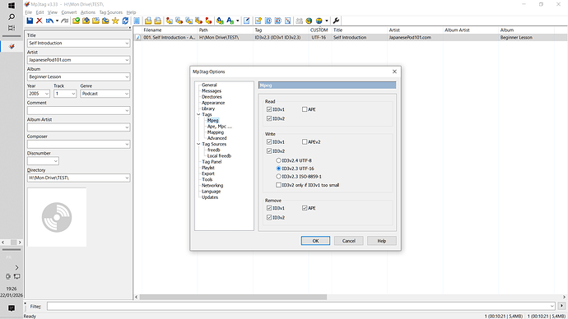Close the Mp3tag Options dialog

pyautogui.click(x=394, y=72)
